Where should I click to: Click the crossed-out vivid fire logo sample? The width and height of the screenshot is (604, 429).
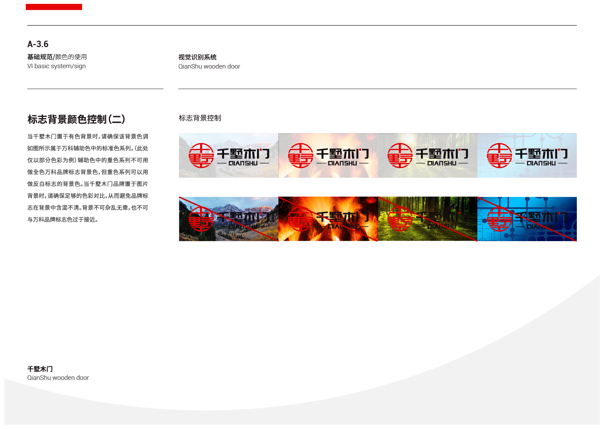pos(328,219)
